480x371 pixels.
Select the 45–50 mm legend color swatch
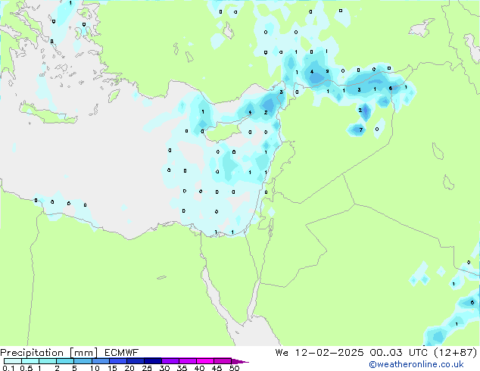[x=223, y=361]
